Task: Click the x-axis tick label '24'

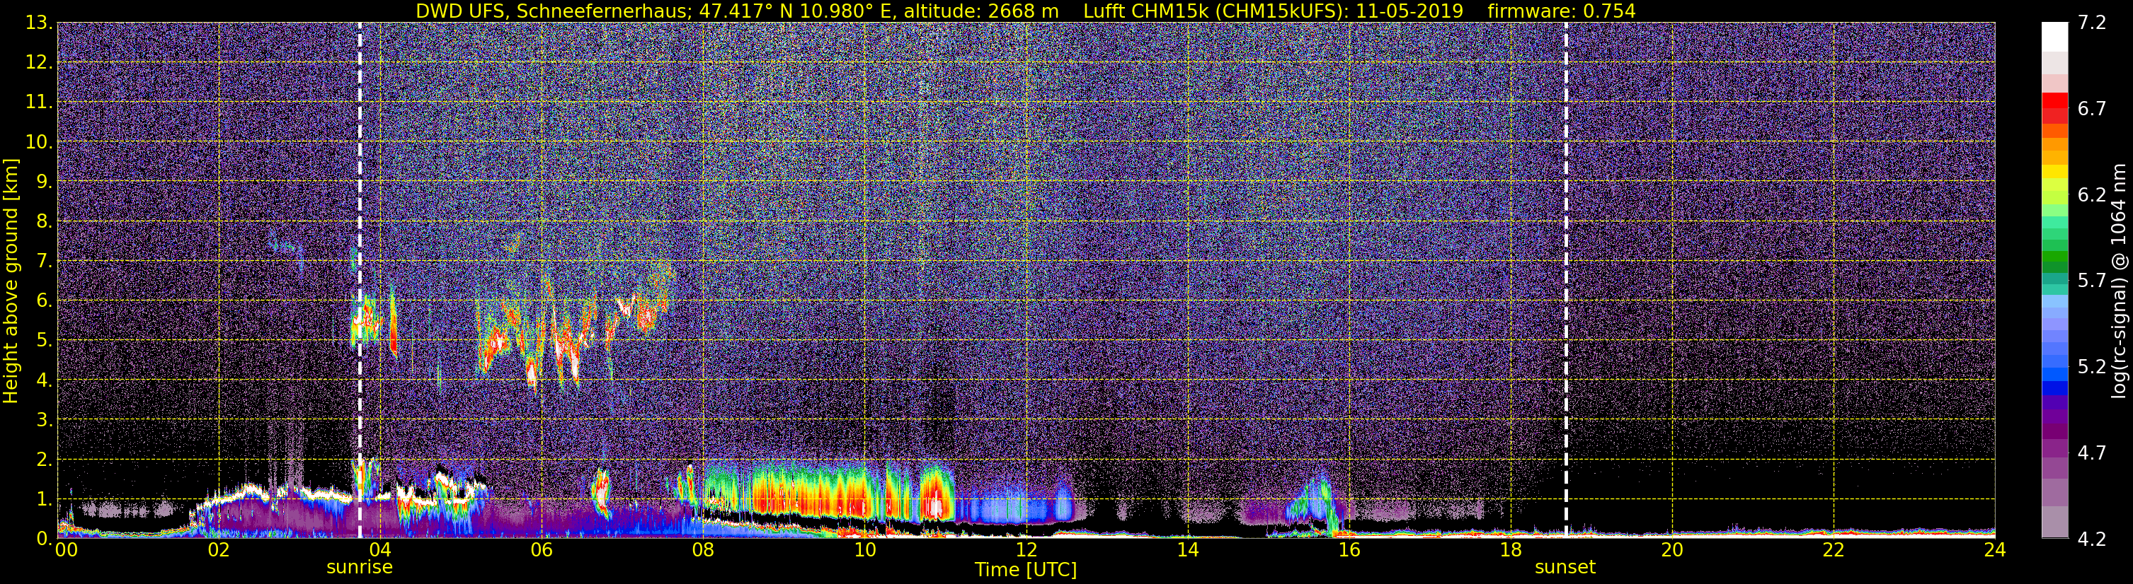Action: pos(1995,550)
